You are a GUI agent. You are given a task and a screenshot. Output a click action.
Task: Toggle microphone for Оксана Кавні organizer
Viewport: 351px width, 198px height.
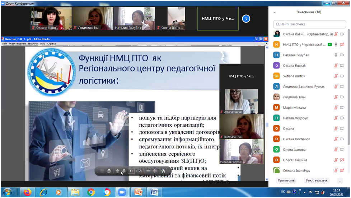click(336, 34)
